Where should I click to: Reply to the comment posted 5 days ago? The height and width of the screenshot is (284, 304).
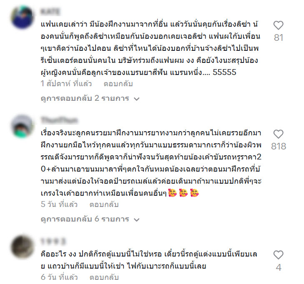(104, 204)
